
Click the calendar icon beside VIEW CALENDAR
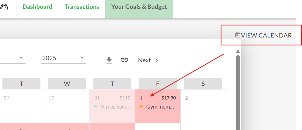pos(238,35)
